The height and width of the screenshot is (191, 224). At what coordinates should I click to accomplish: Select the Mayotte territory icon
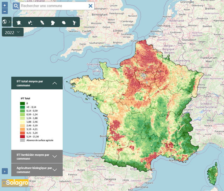[x=74, y=23]
